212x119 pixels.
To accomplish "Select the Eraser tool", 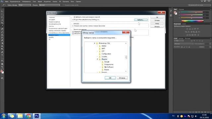I will point(2,40).
